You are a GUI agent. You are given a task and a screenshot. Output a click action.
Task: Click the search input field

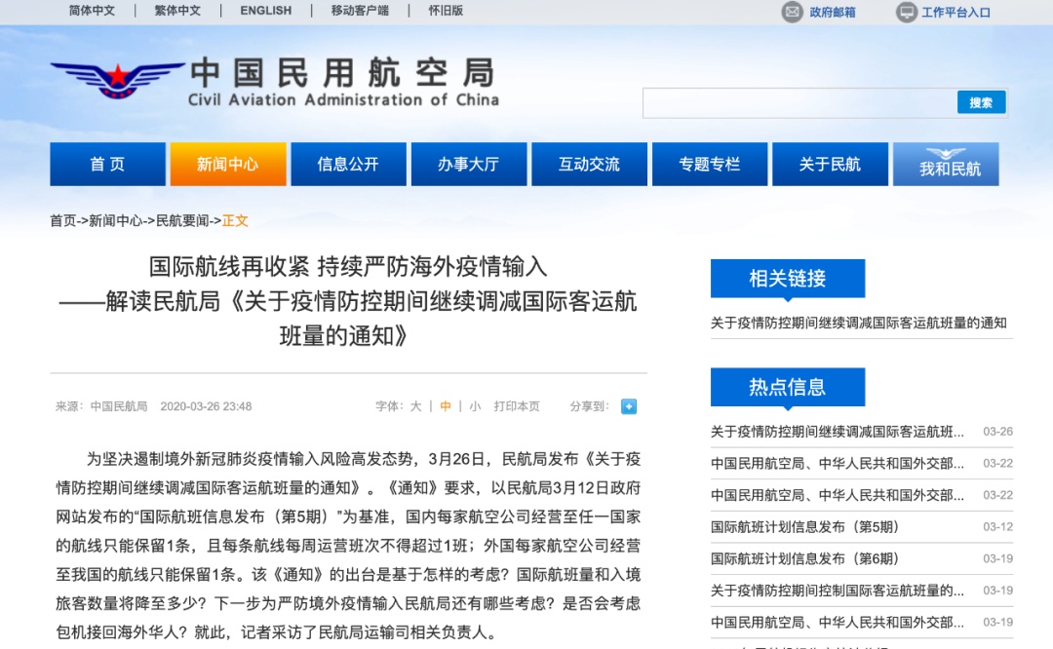pos(799,102)
